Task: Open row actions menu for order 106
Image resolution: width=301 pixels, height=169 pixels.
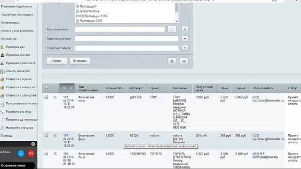Action: 55,154
